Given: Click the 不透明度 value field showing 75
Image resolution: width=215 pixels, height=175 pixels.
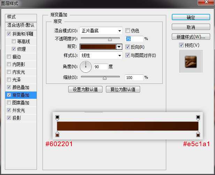Looking at the screenshot, I should (134, 39).
